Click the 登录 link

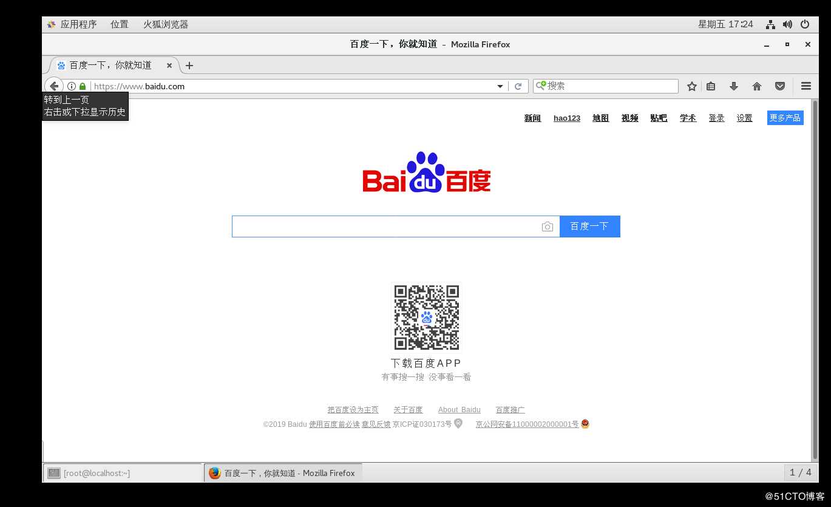[716, 118]
